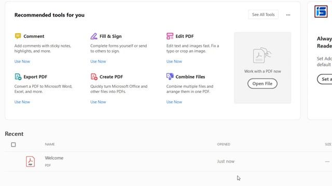332x186 pixels.
Task: Select the Comment tool title
Action: [34, 36]
